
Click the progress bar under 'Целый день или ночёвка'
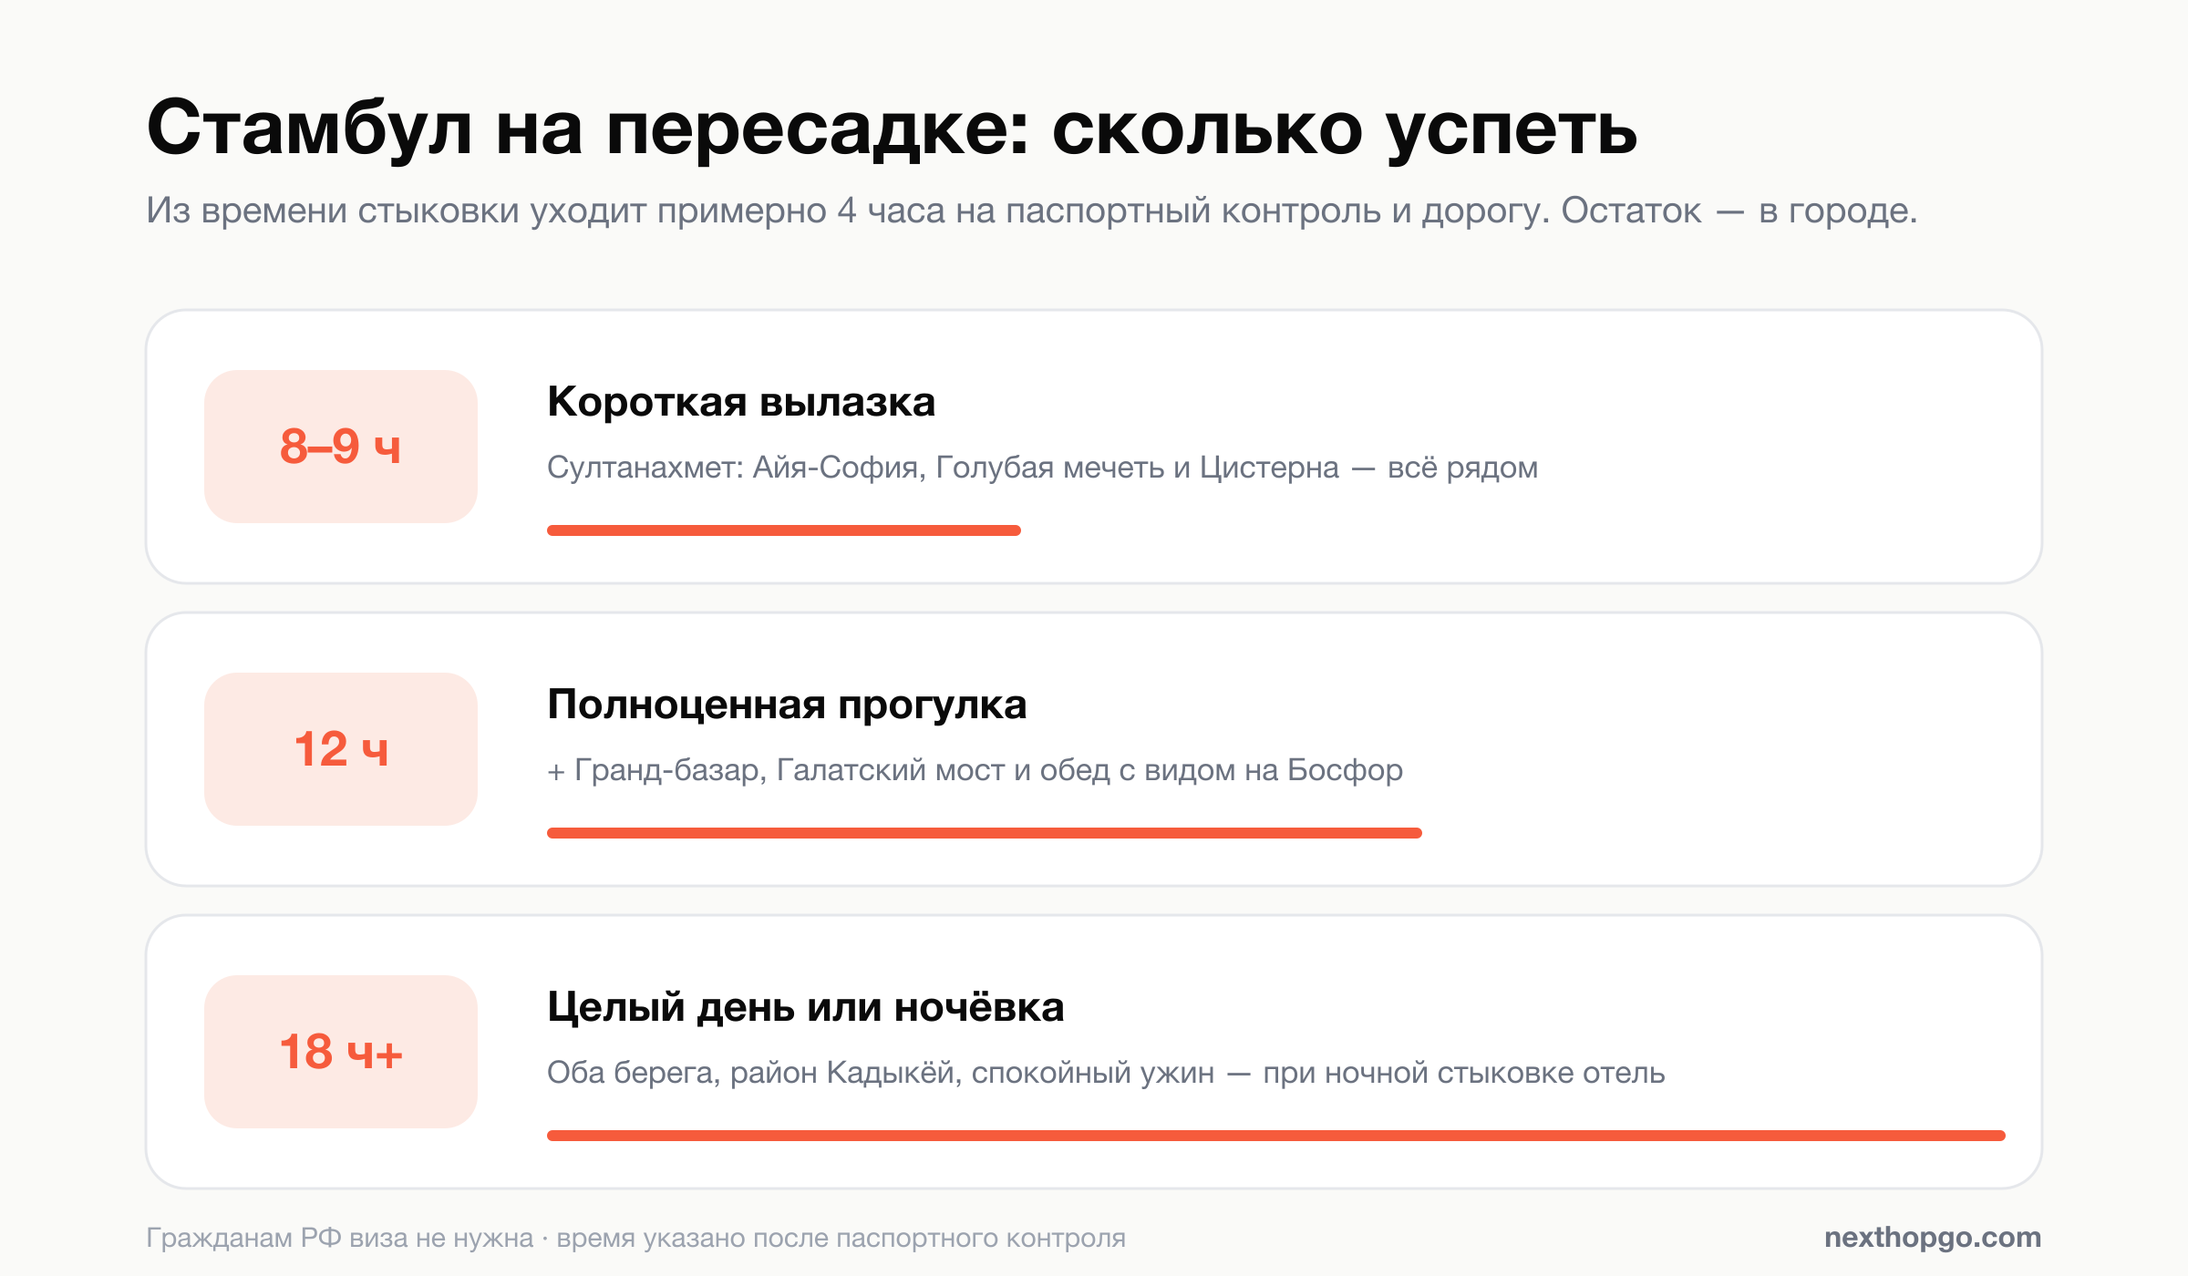coord(1276,1136)
